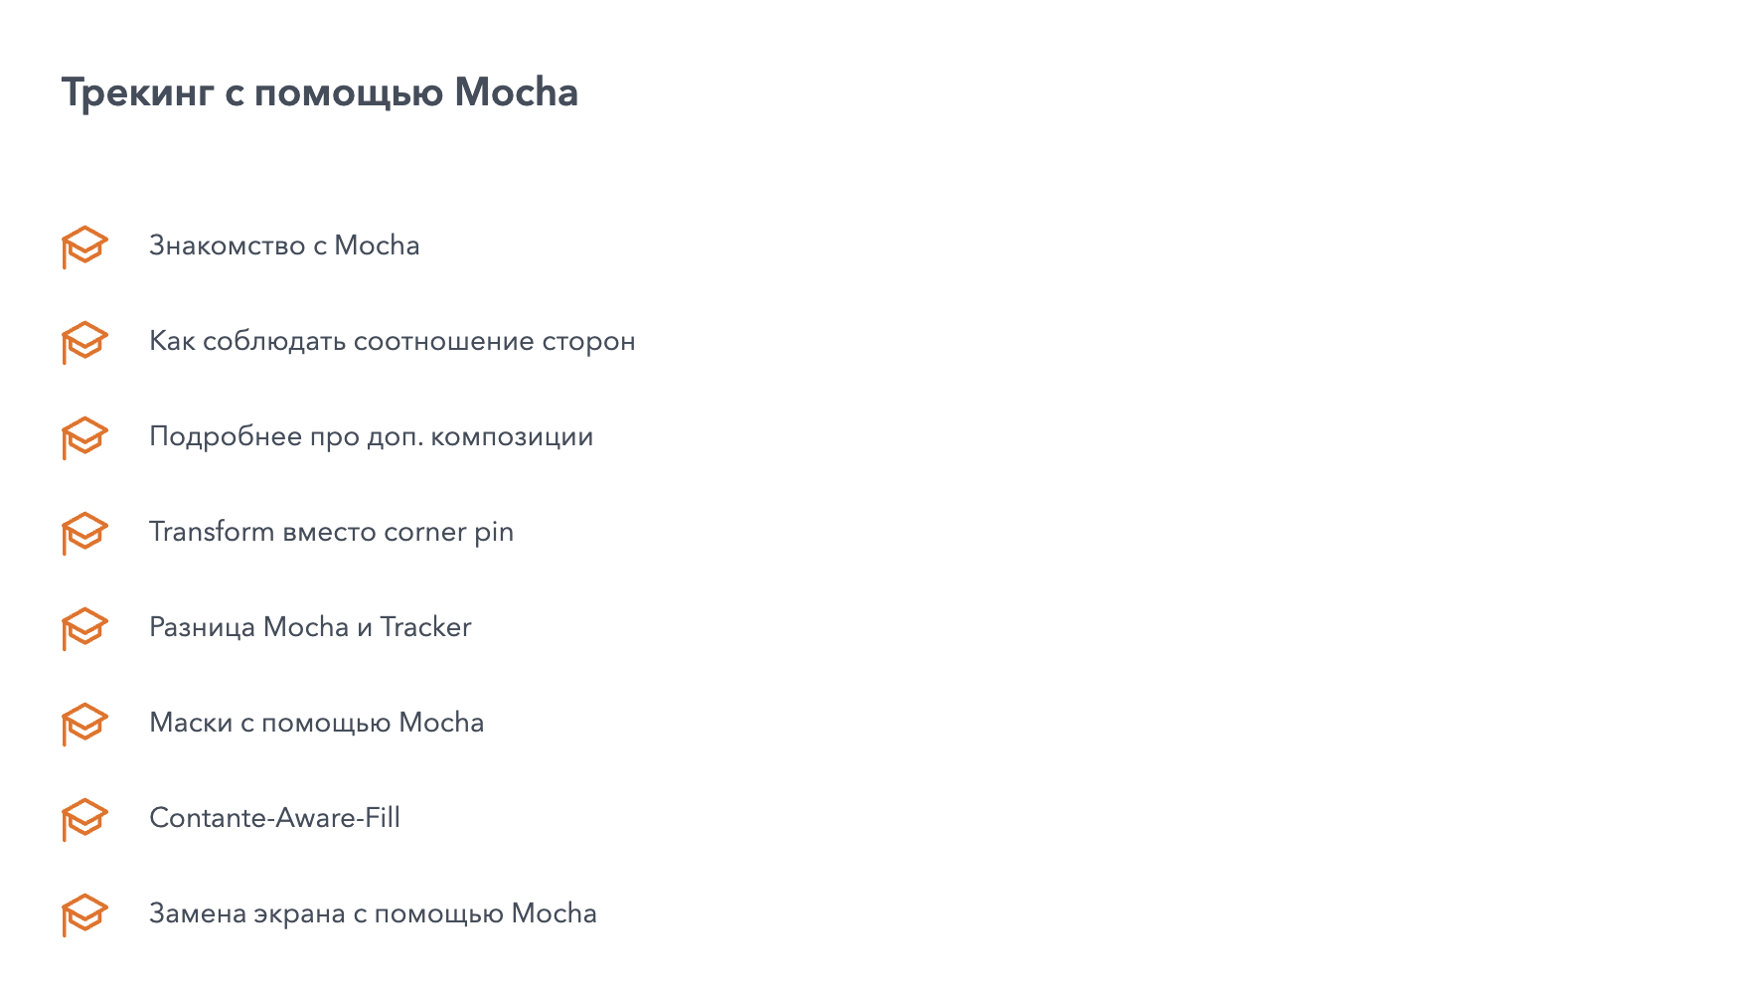Select the cap icon beside Подробнее про доп. композиции

[x=84, y=436]
